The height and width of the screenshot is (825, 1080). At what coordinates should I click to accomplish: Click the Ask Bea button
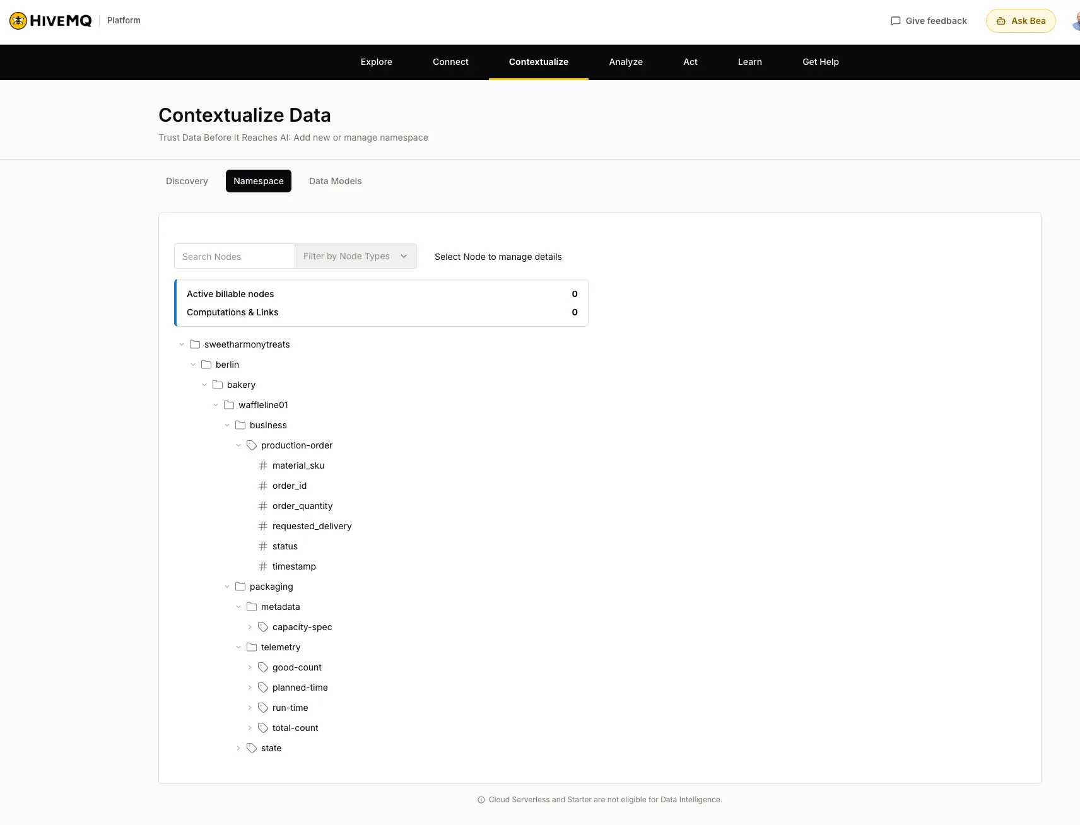tap(1021, 21)
